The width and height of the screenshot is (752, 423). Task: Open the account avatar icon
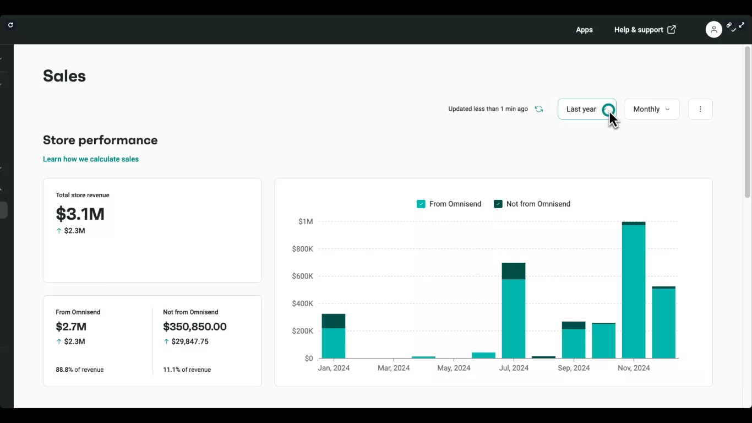pos(714,29)
